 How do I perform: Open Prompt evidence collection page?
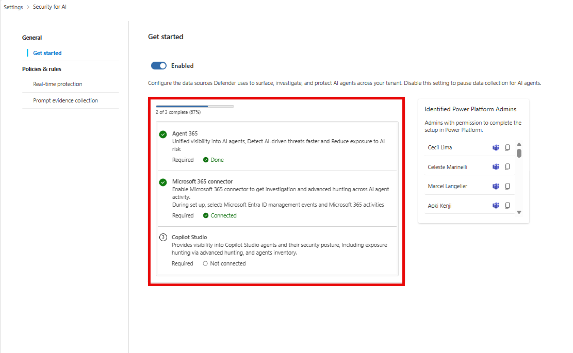click(x=66, y=101)
